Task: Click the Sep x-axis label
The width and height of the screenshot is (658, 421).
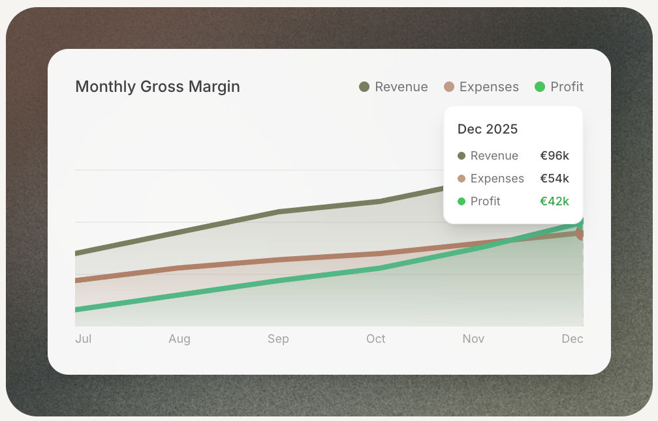Action: (x=278, y=339)
